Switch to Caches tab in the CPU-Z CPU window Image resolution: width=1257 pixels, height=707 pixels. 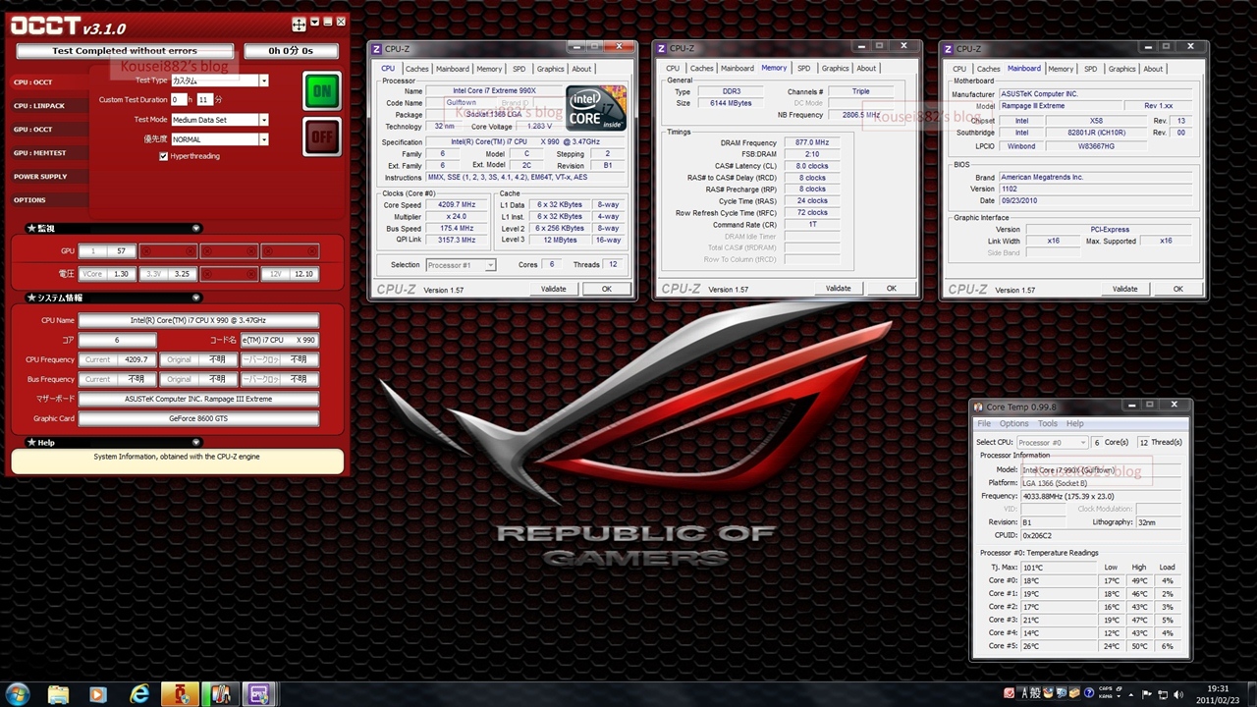(417, 69)
